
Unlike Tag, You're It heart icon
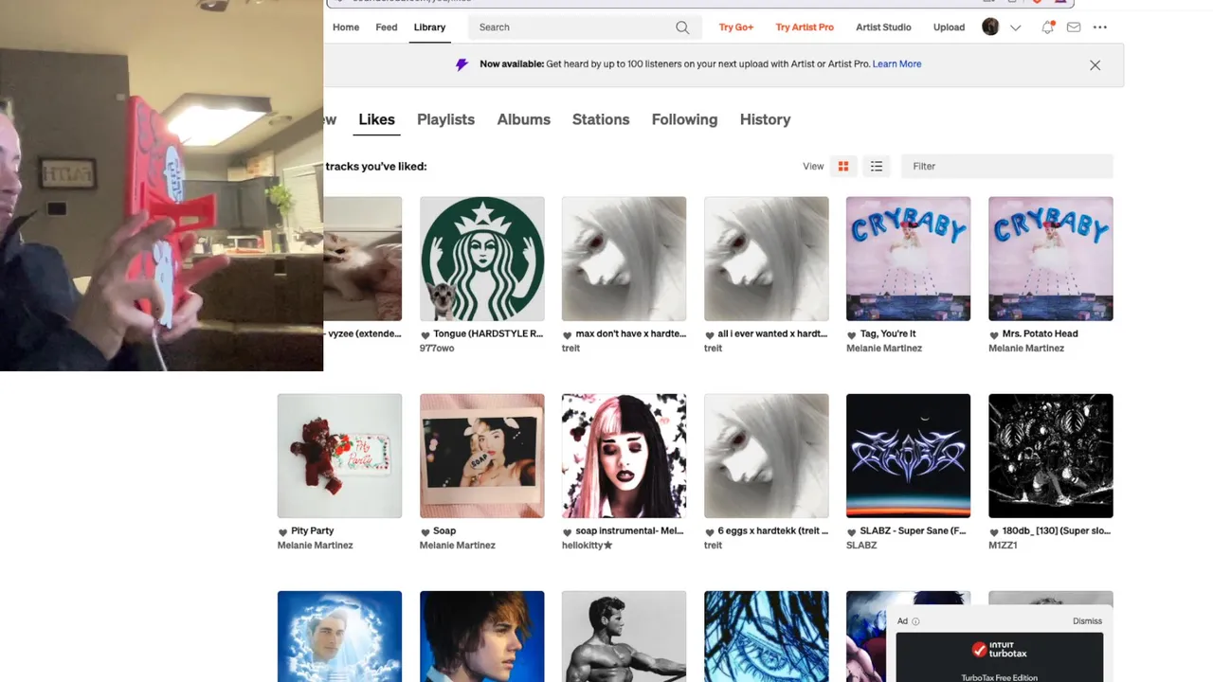pos(852,335)
